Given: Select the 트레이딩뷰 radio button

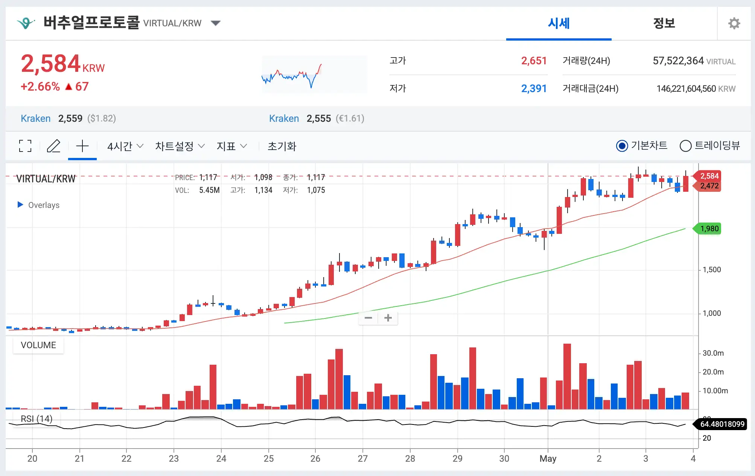Looking at the screenshot, I should tap(685, 146).
